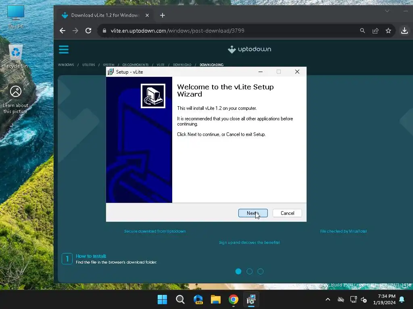Image resolution: width=413 pixels, height=309 pixels.
Task: Open the Uptodown hamburger menu
Action: pos(63,49)
